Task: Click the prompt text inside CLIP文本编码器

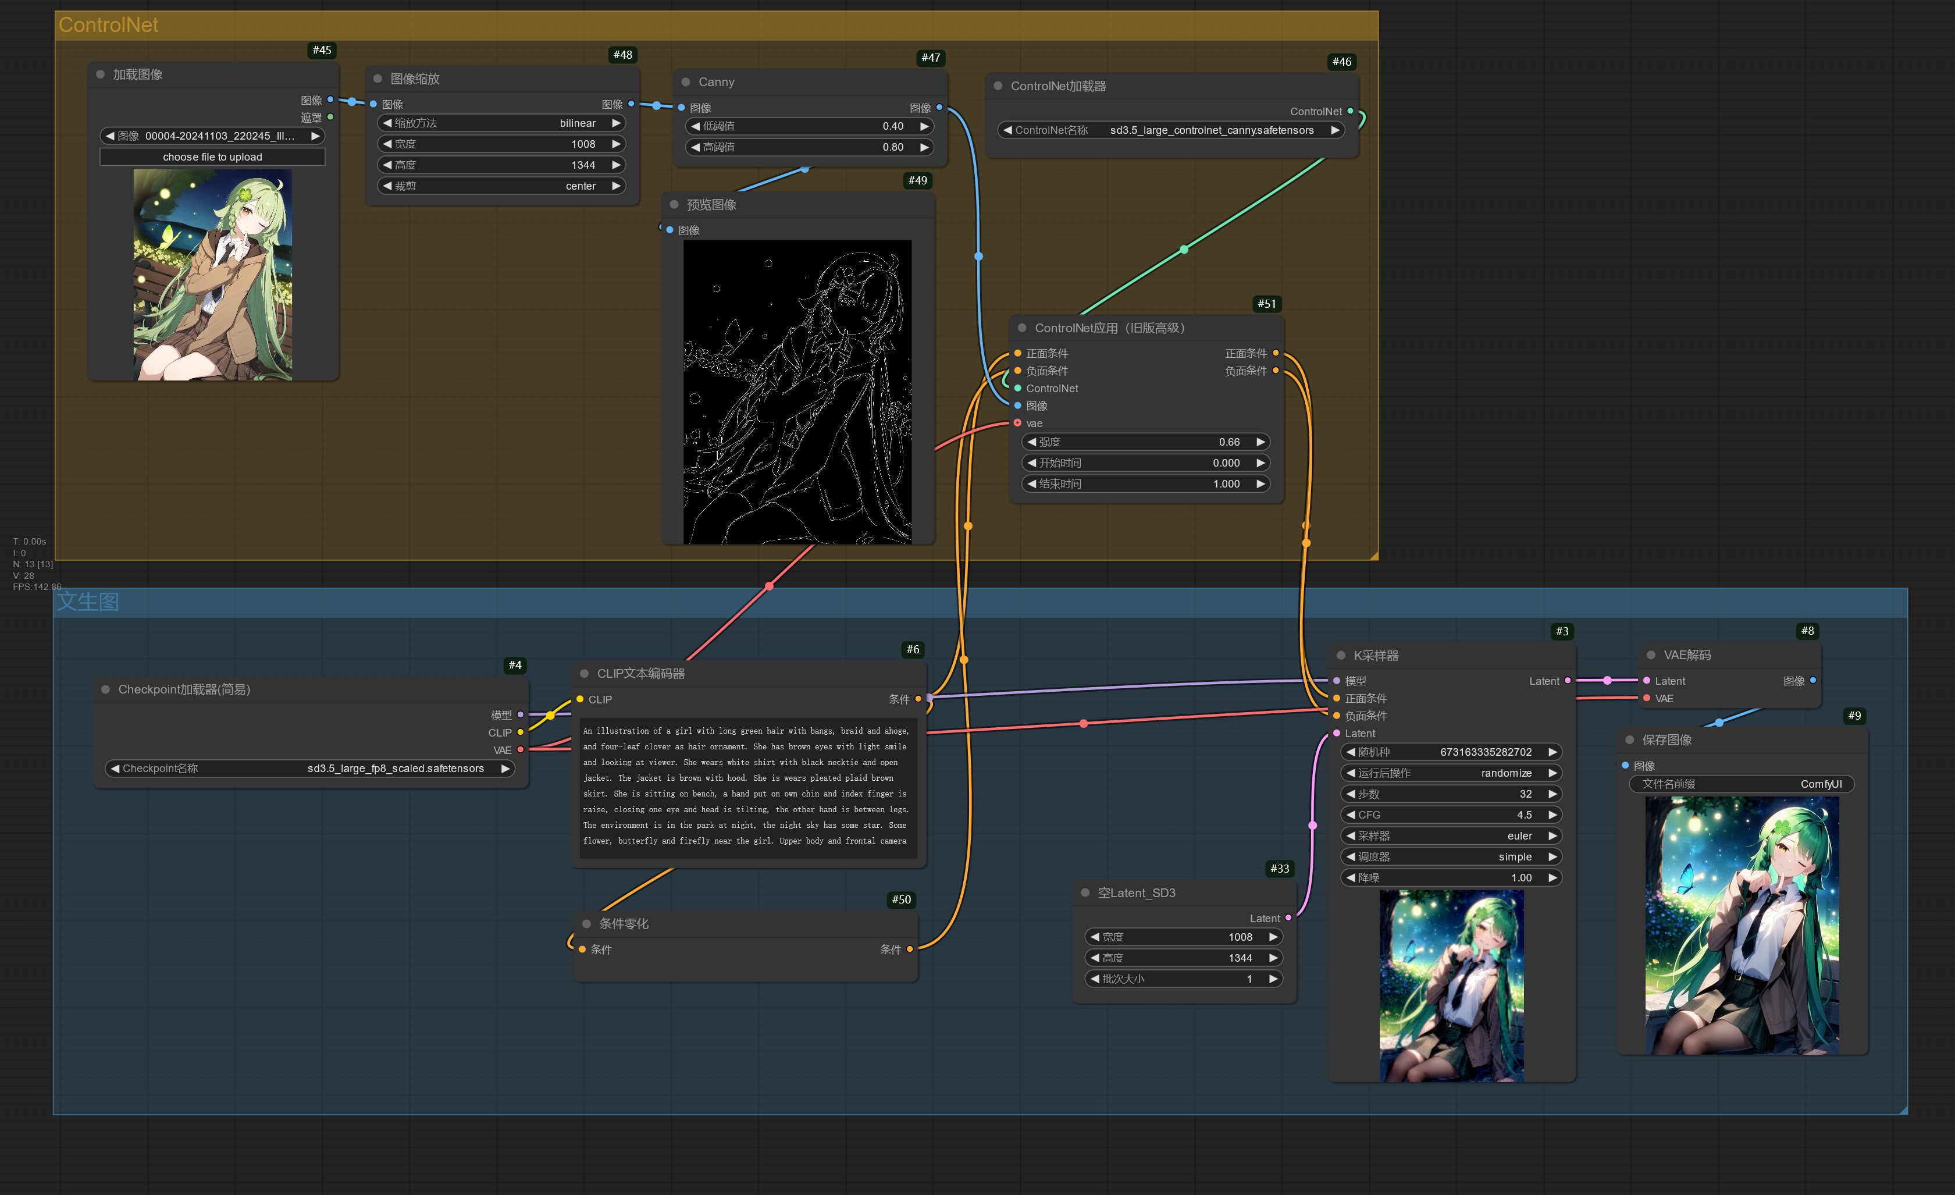Action: 747,785
